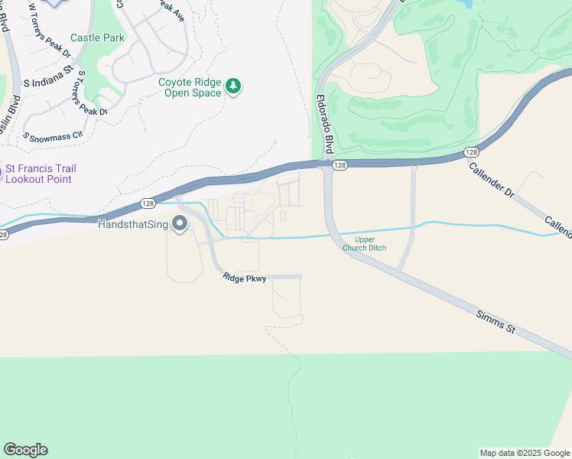Click the 128 highway shield near Eldorado Blvd
This screenshot has width=572, height=459.
coord(340,165)
